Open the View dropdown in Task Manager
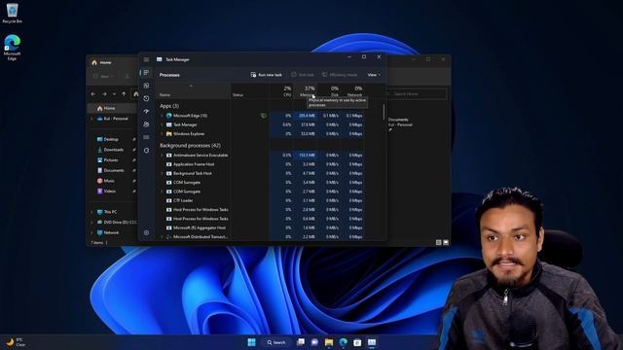623x350 pixels. pyautogui.click(x=374, y=75)
